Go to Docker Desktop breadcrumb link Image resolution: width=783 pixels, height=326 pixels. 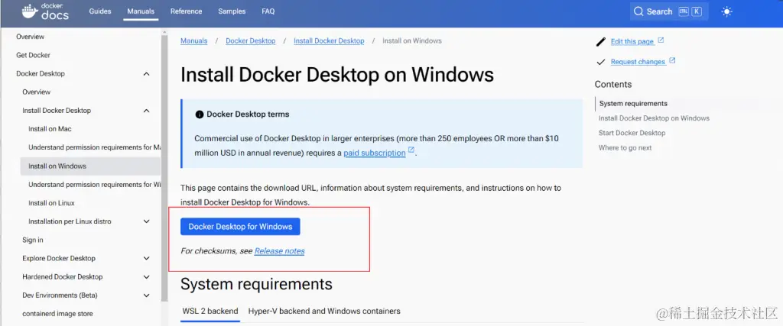point(251,41)
